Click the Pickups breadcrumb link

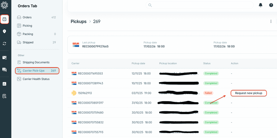click(78, 21)
